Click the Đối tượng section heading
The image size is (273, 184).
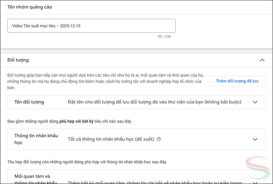(18, 60)
